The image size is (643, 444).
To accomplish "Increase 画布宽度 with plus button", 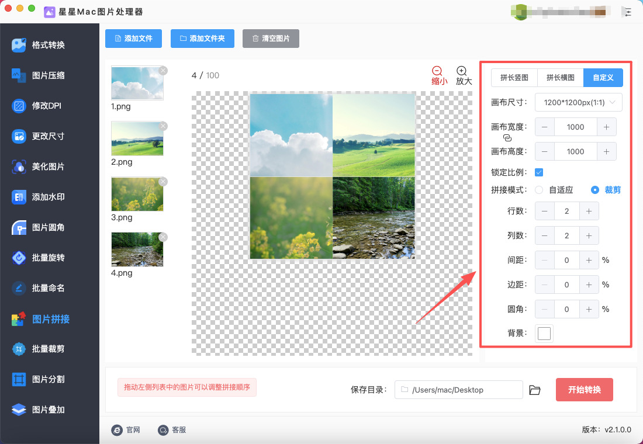I will [x=607, y=127].
